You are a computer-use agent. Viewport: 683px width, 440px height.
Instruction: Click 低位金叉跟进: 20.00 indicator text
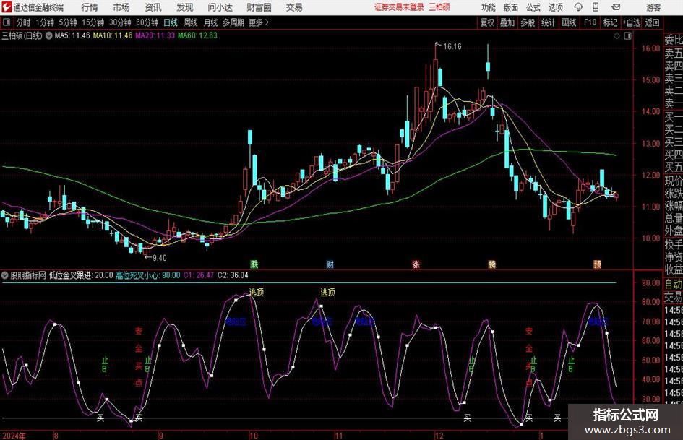(x=81, y=275)
